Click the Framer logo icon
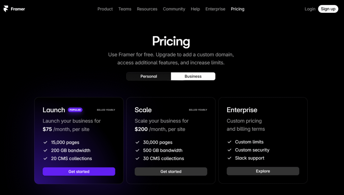 pyautogui.click(x=6, y=9)
